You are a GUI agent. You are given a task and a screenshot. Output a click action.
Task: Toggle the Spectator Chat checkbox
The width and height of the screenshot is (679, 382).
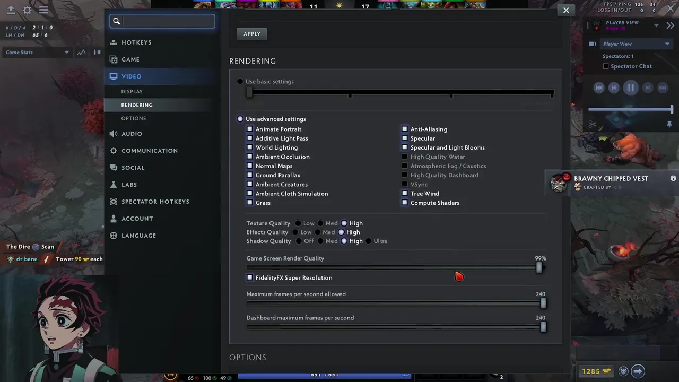pyautogui.click(x=606, y=66)
